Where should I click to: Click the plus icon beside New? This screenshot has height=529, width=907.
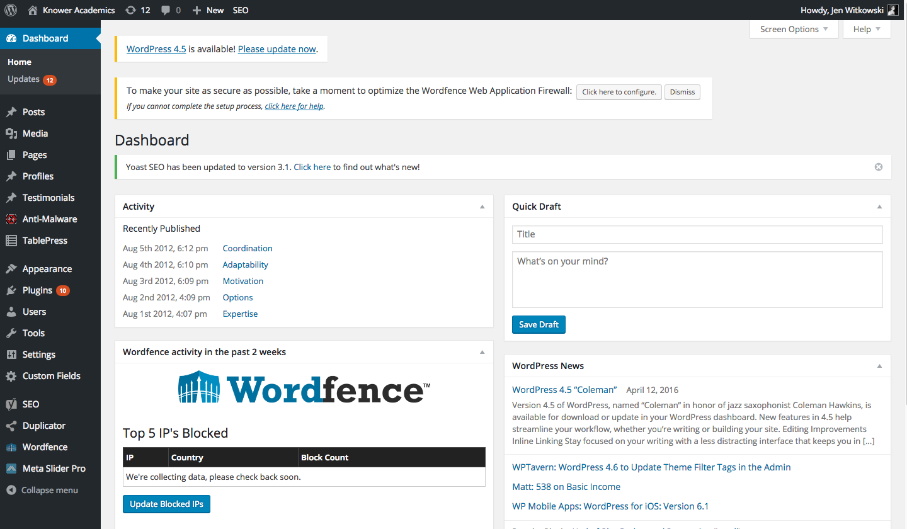[197, 10]
